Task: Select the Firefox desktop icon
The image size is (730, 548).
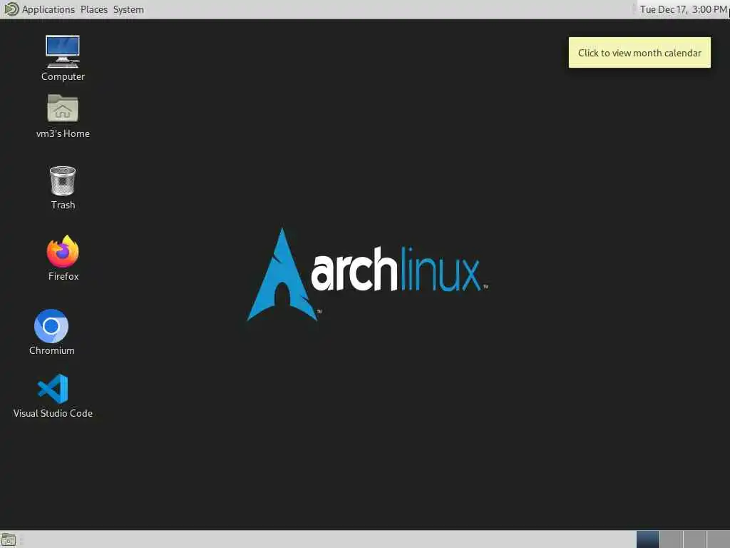Action: [x=63, y=252]
